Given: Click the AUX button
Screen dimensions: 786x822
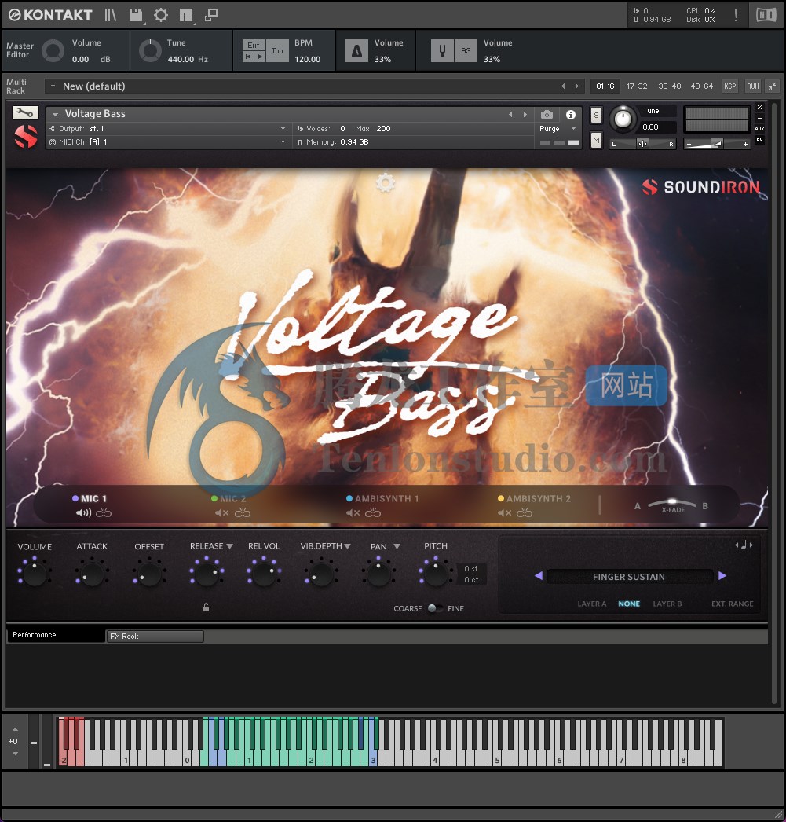Looking at the screenshot, I should point(753,86).
